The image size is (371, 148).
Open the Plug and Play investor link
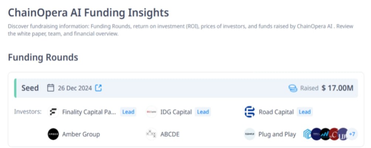[x=277, y=134]
